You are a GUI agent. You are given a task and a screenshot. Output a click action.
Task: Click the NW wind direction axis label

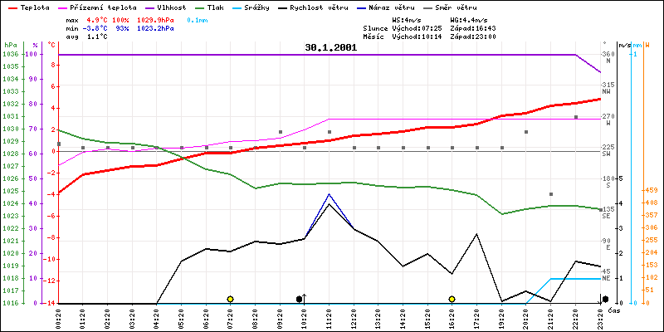click(607, 88)
